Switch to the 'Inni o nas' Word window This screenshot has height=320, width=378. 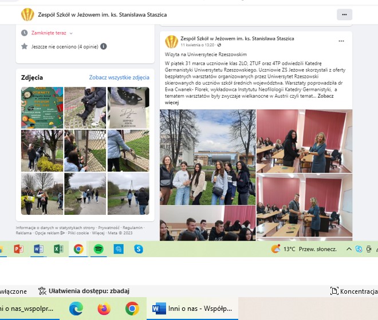195,309
